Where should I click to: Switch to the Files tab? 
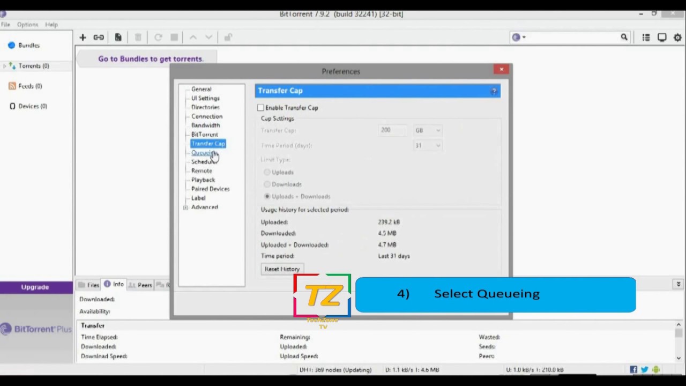coord(90,285)
